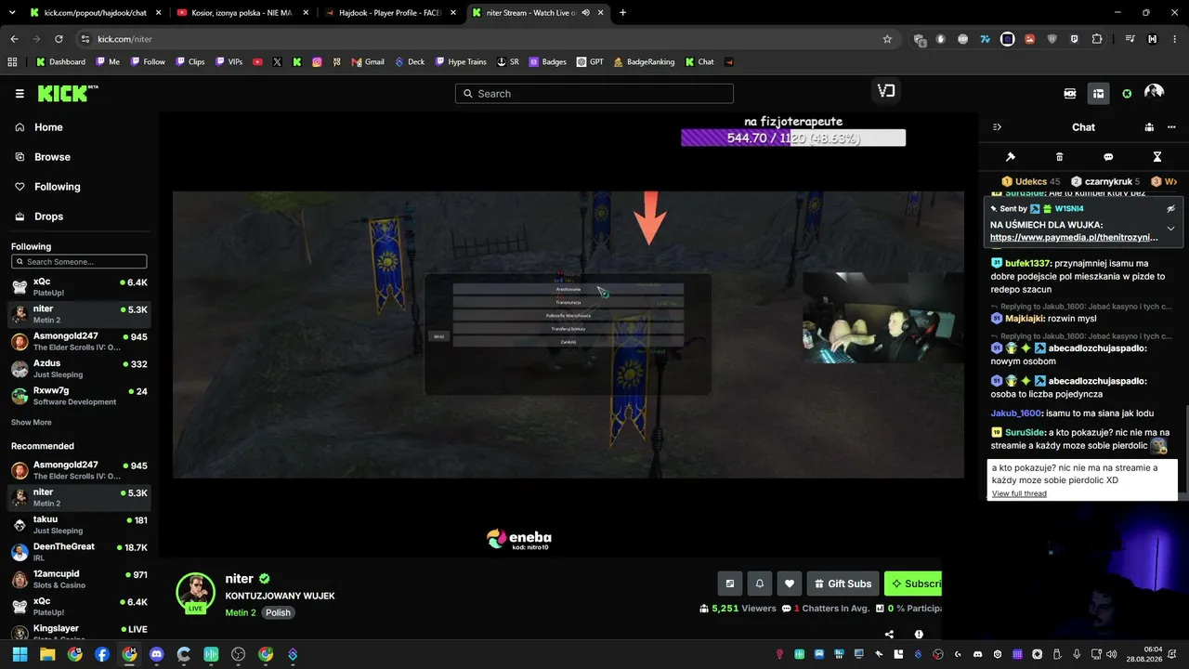Click the Gift Subs button
The width and height of the screenshot is (1189, 669).
click(x=843, y=584)
